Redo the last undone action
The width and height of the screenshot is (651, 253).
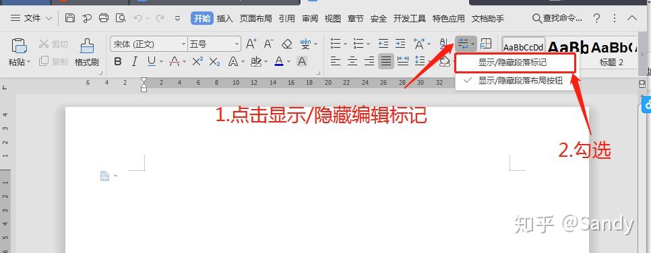pos(160,18)
